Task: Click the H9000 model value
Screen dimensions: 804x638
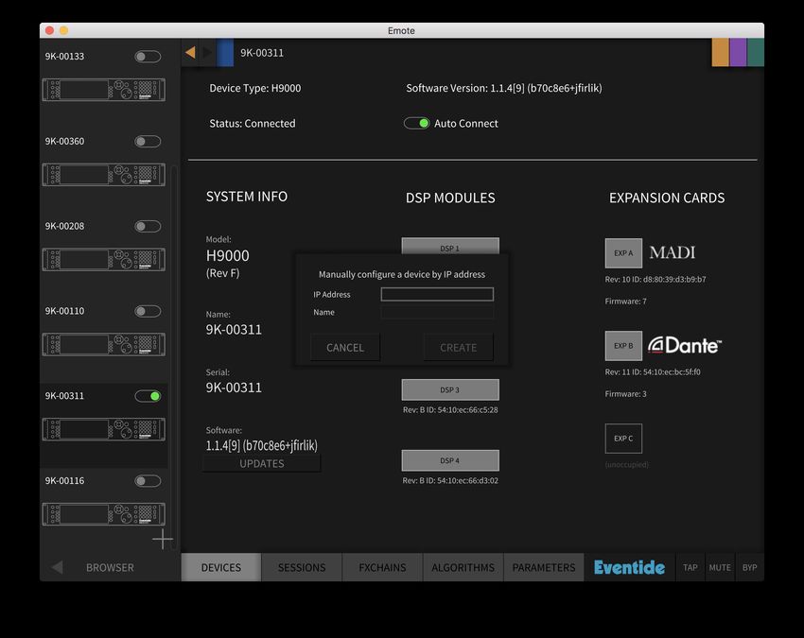Action: pos(227,256)
